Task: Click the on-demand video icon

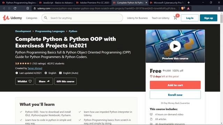Action: coord(151,114)
